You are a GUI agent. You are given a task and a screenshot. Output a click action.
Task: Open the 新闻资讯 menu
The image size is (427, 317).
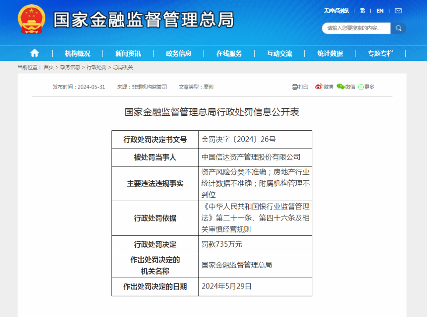tap(128, 53)
